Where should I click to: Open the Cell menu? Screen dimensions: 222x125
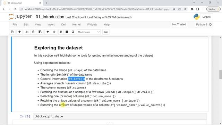63,25
